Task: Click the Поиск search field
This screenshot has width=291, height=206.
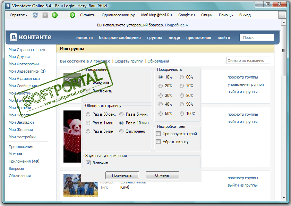Action: click(x=257, y=38)
